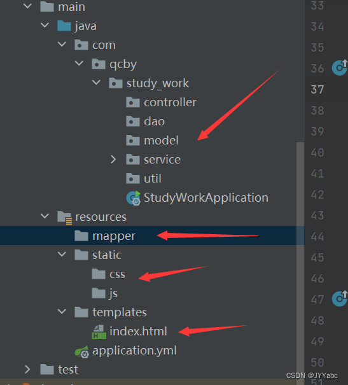Click the index.html file icon
The image size is (348, 385).
99,332
